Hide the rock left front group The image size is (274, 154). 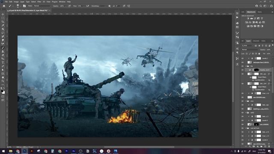tap(242, 128)
